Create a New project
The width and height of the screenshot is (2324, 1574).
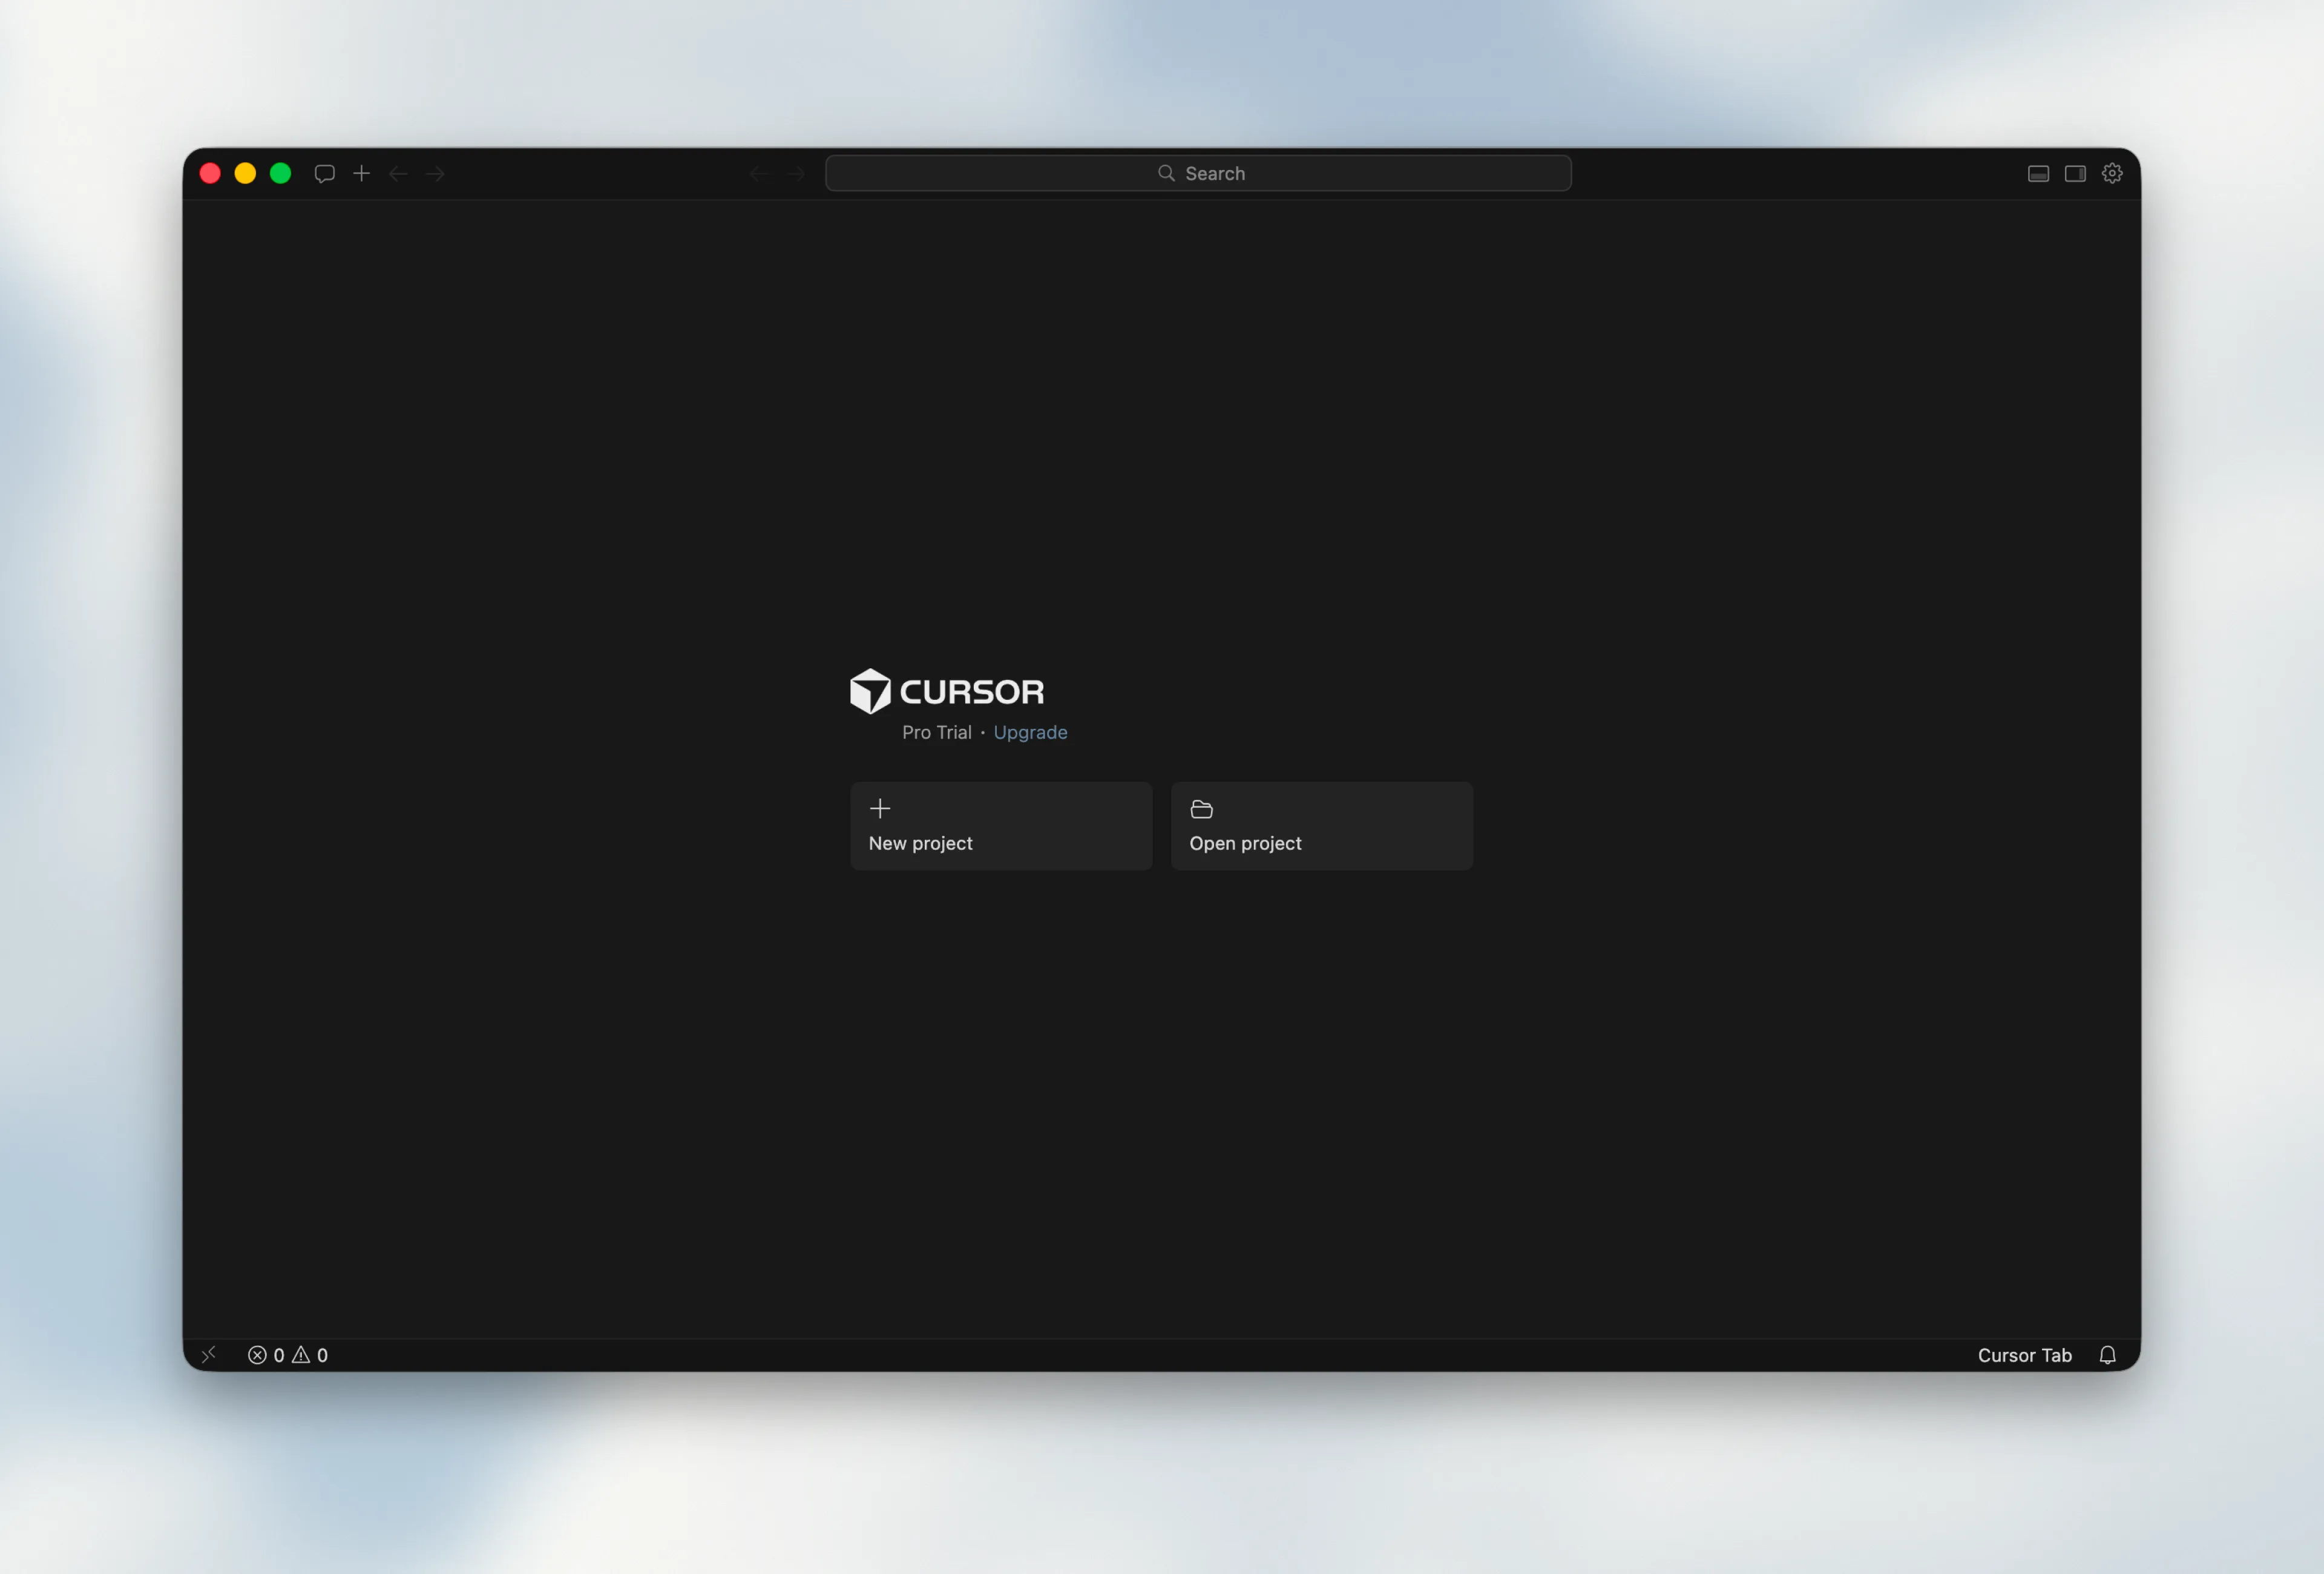1001,826
